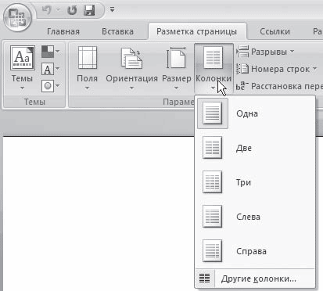
Task: Select the Разметка страницы tab
Action: (196, 31)
